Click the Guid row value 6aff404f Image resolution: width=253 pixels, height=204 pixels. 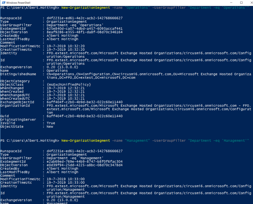(x=84, y=116)
